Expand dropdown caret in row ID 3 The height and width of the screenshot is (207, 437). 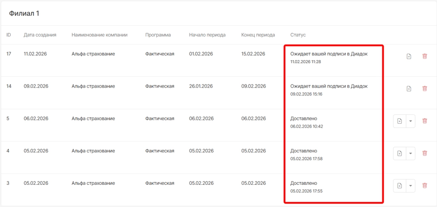pos(410,186)
